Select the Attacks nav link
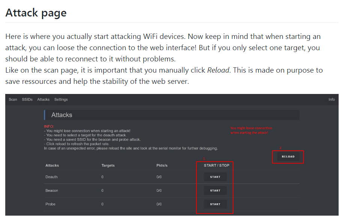The height and width of the screenshot is (219, 342). [44, 99]
